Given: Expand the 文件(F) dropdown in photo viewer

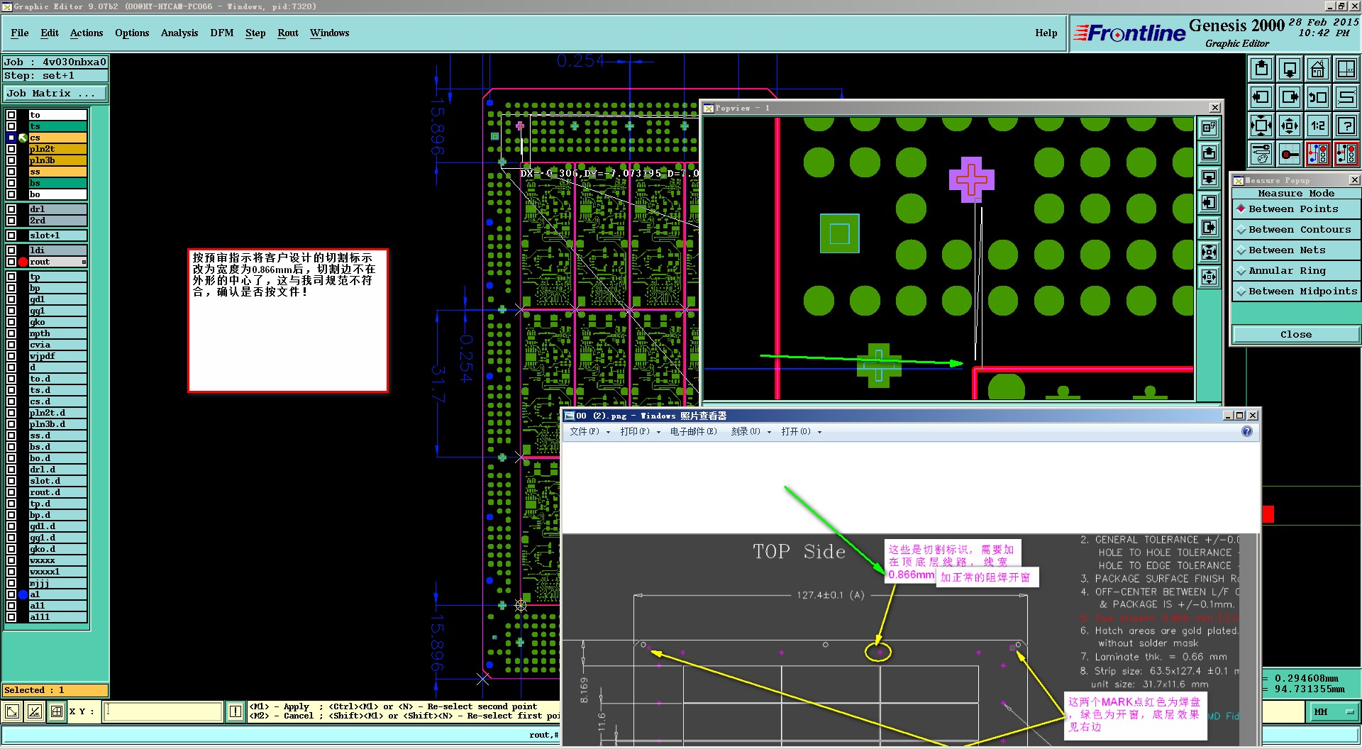Looking at the screenshot, I should pos(590,431).
